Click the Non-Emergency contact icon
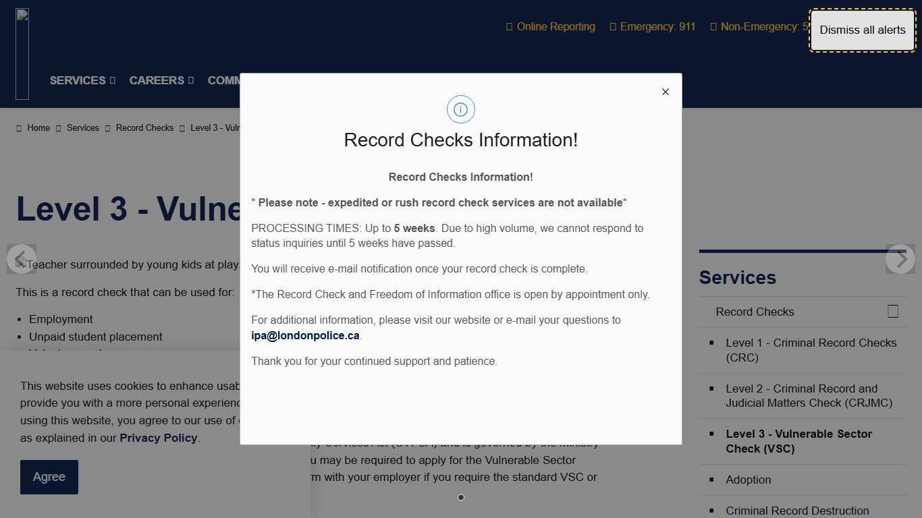Viewport: 922px width, 518px height. pos(713,26)
